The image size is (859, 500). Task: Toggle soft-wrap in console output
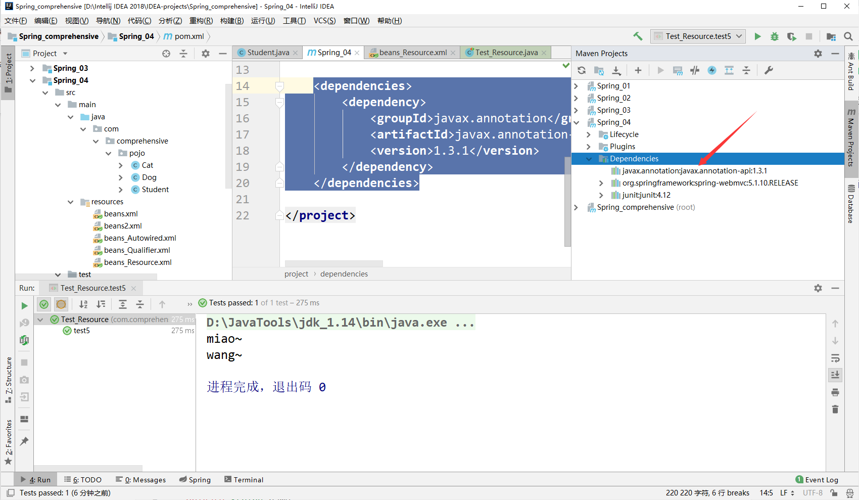[835, 358]
